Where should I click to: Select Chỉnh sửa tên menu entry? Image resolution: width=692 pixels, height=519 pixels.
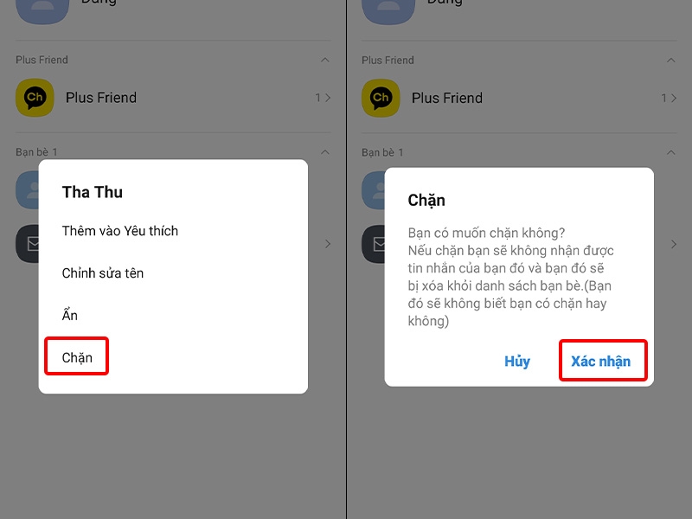(x=103, y=273)
